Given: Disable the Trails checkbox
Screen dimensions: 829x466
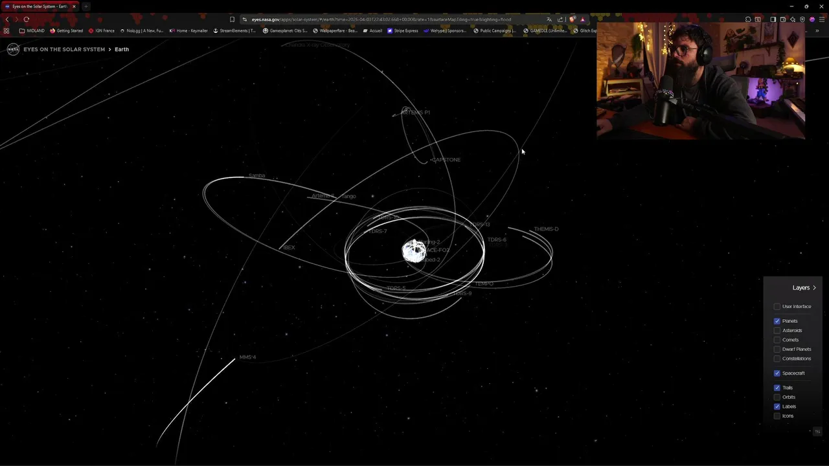Looking at the screenshot, I should click(x=777, y=388).
